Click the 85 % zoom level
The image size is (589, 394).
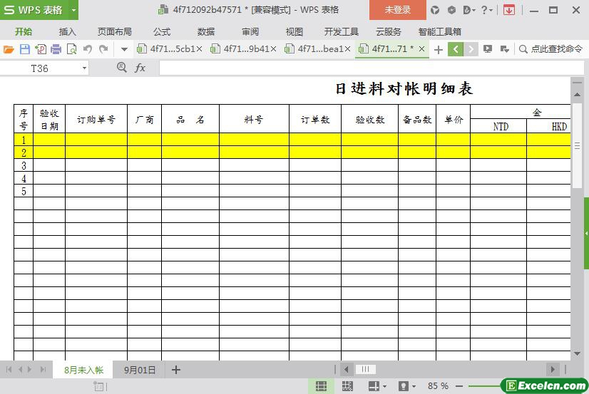tap(438, 386)
